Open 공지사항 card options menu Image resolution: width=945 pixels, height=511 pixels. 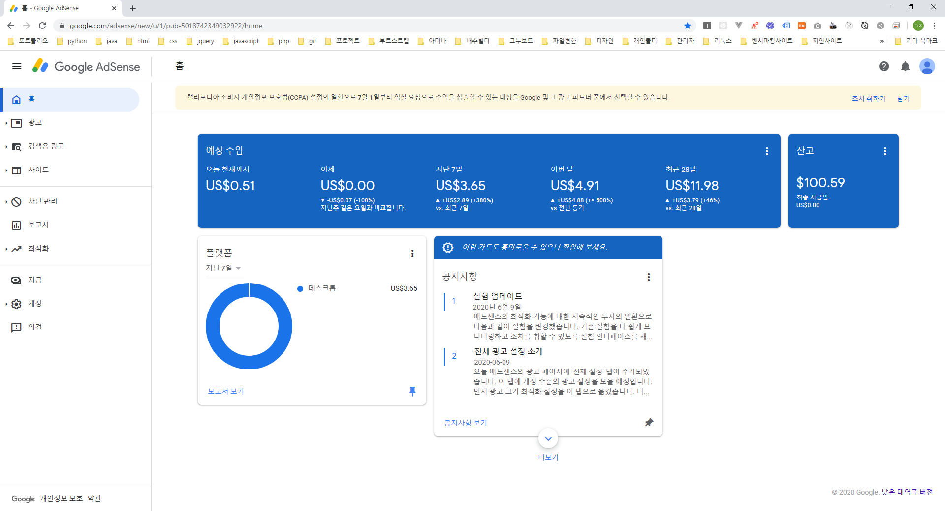tap(649, 277)
